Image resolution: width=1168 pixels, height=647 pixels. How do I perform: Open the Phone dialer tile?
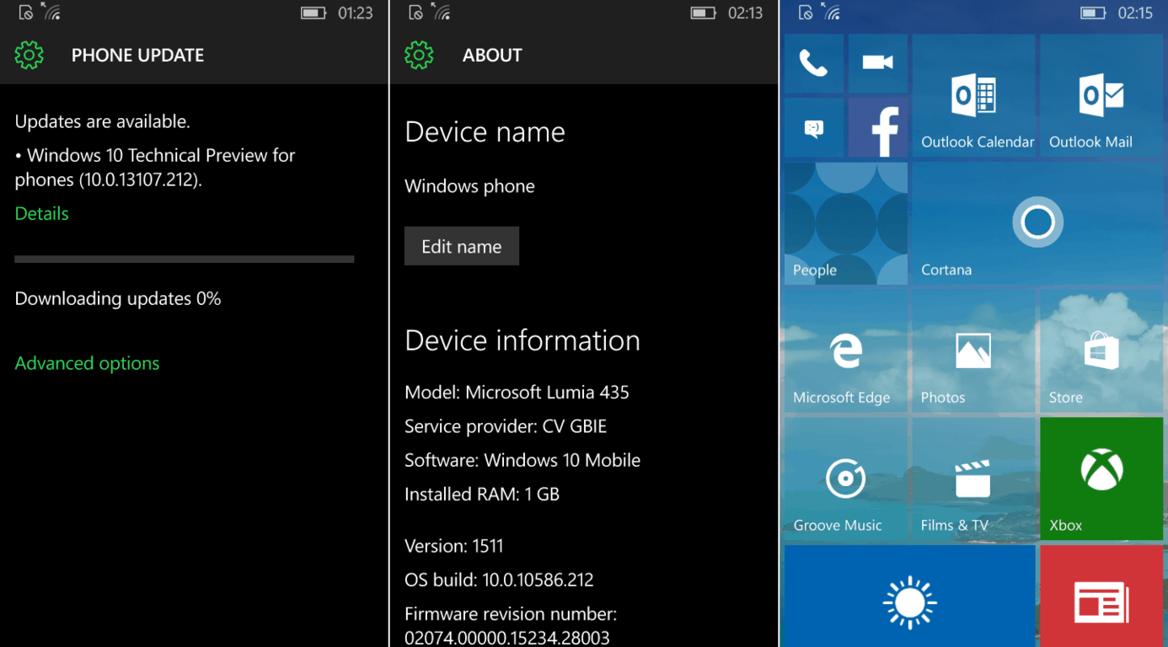(x=814, y=63)
